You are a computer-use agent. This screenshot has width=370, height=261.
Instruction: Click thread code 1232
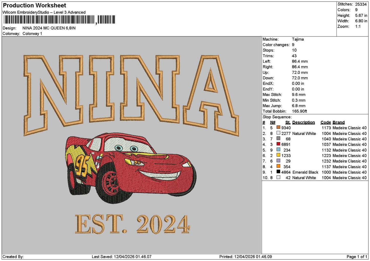pos(326,161)
